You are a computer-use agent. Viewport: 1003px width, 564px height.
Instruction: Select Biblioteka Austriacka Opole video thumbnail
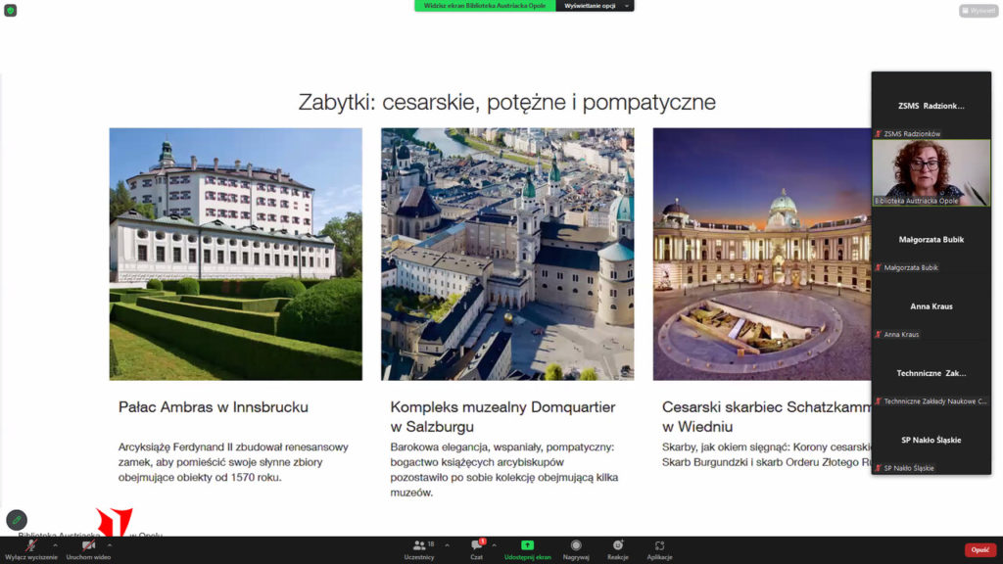point(931,172)
